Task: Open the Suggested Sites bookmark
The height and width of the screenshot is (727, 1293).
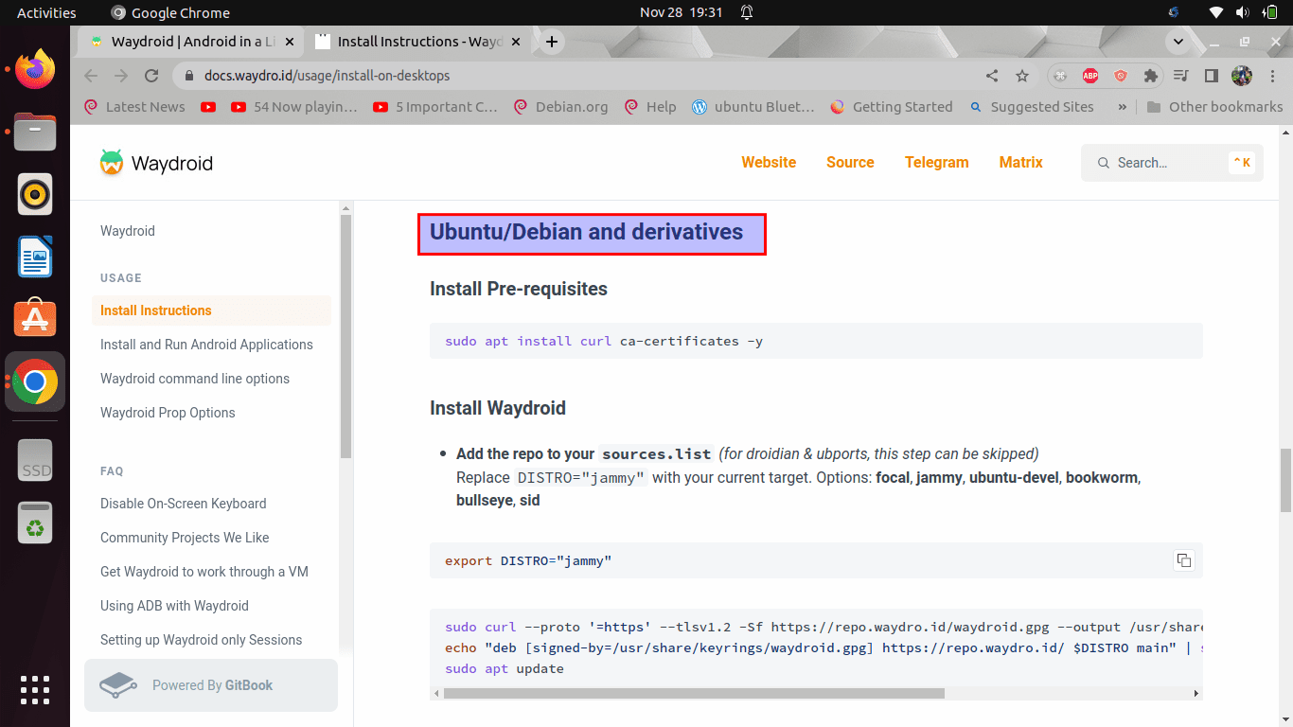Action: [1032, 107]
